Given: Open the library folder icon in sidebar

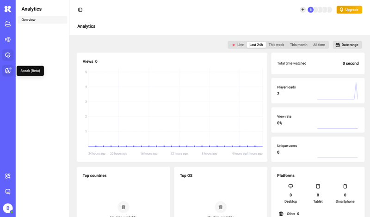Looking at the screenshot, I should coord(8,24).
